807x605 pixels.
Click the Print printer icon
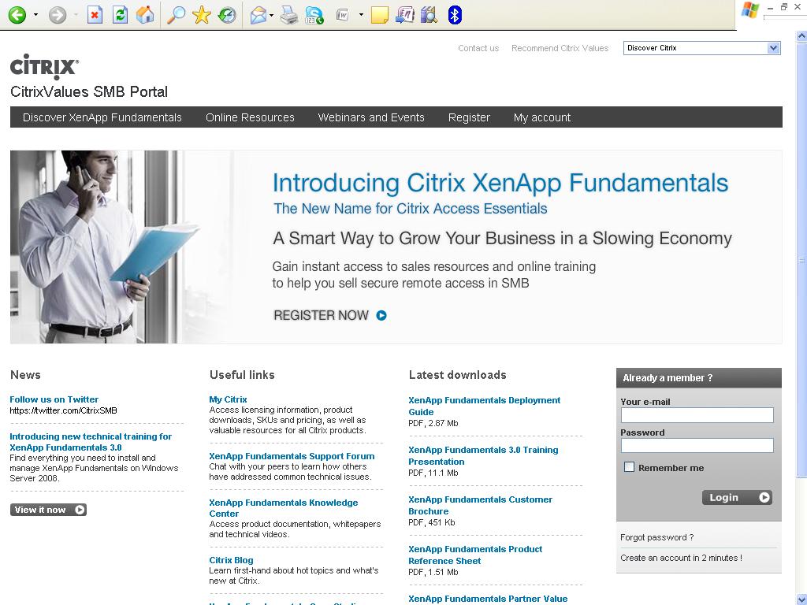tap(289, 15)
